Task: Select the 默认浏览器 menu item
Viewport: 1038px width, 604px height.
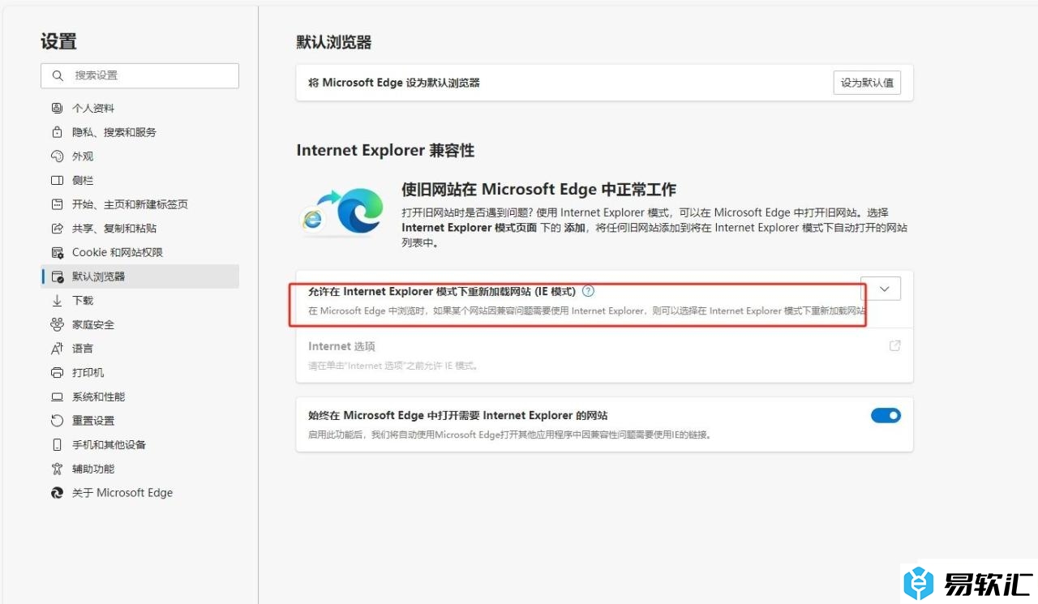Action: (139, 276)
